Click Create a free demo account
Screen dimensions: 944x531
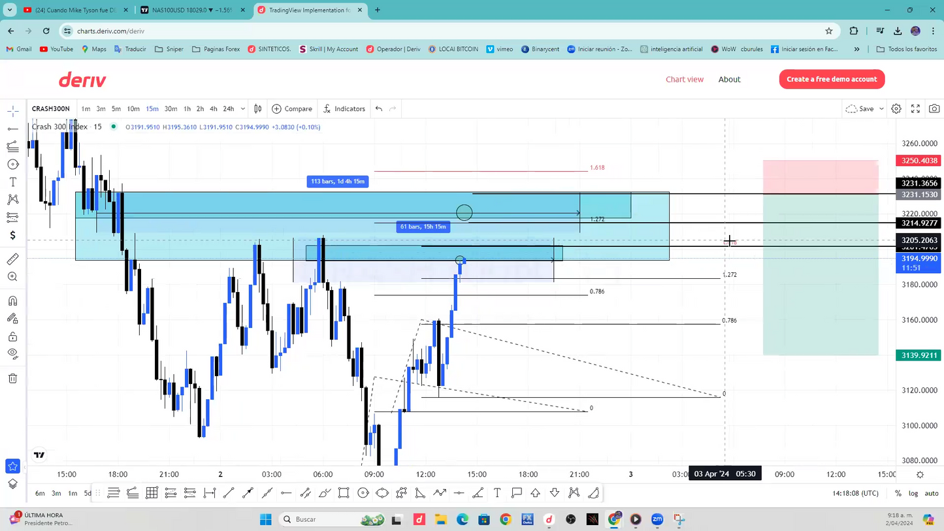[832, 79]
